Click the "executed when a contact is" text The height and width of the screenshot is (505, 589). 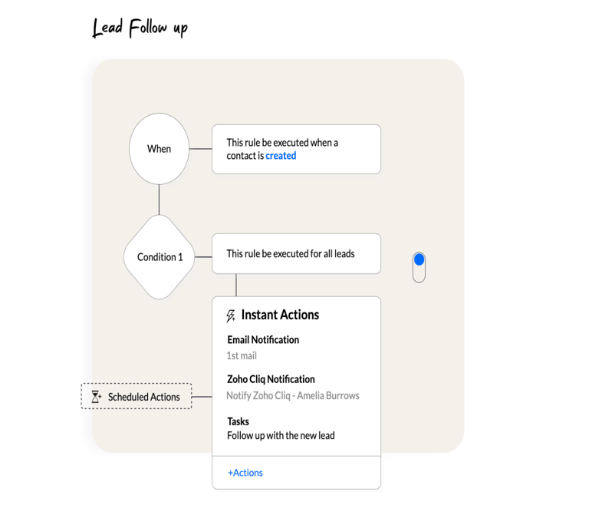[281, 143]
